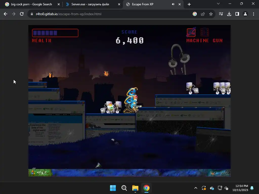
Task: Open the clock showing 12:54 PM
Action: coord(240,188)
